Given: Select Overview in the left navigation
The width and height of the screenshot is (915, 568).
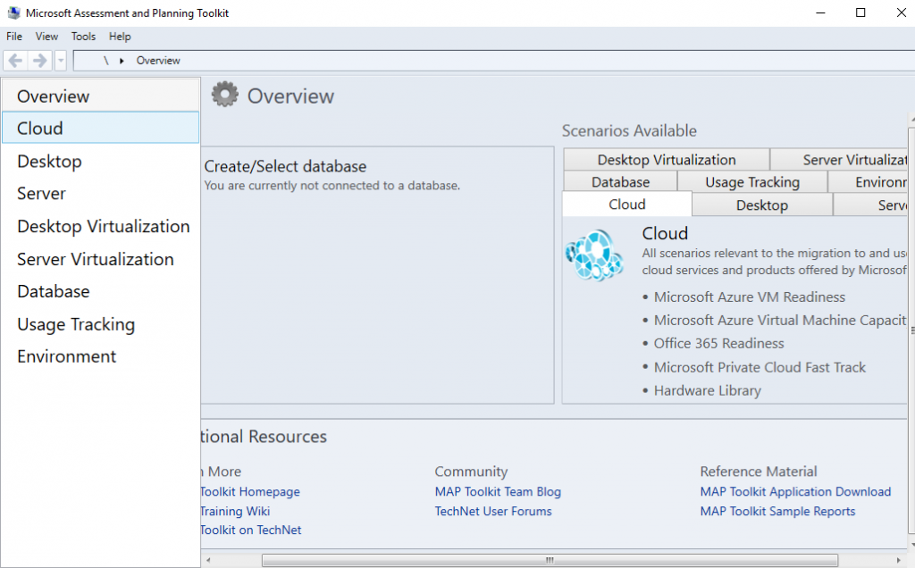Looking at the screenshot, I should click(100, 96).
